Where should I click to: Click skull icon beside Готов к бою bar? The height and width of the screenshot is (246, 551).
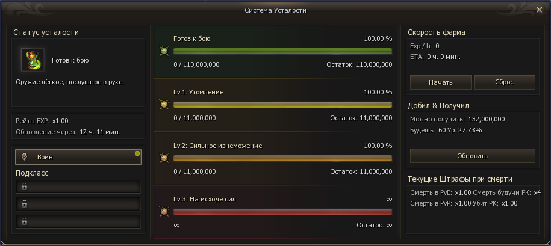coord(164,51)
